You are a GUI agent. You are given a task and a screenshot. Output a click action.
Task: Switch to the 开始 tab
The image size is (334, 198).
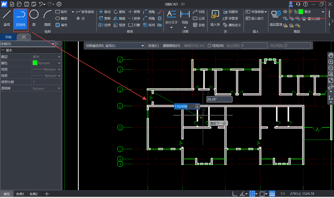pyautogui.click(x=8, y=37)
